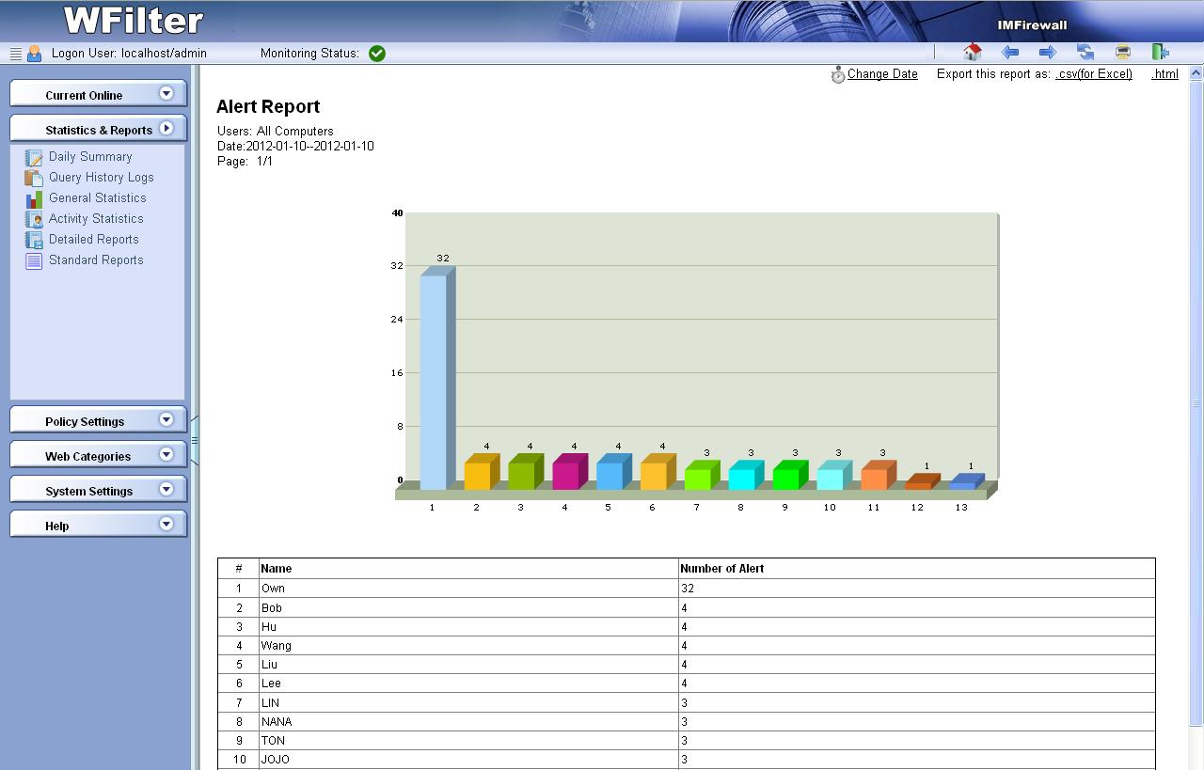Viewport: 1204px width, 770px height.
Task: Click the green Monitoring Status checkmark icon
Action: point(377,54)
